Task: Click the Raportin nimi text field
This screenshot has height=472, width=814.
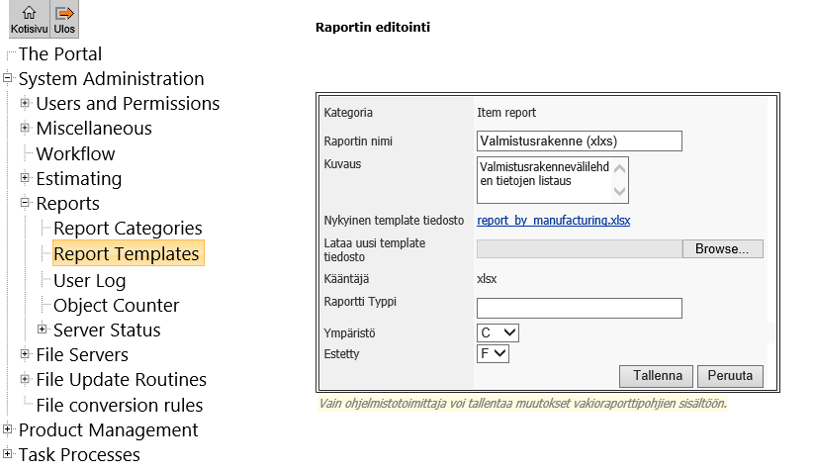Action: click(579, 141)
